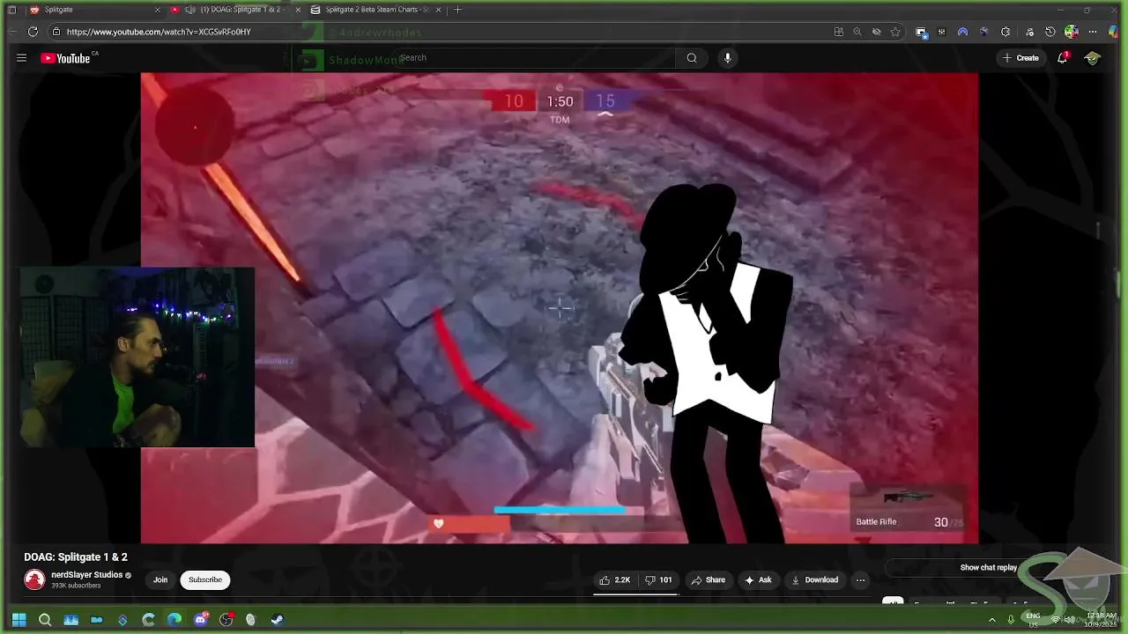Click the video player to pause
The width and height of the screenshot is (1128, 634).
[x=560, y=308]
